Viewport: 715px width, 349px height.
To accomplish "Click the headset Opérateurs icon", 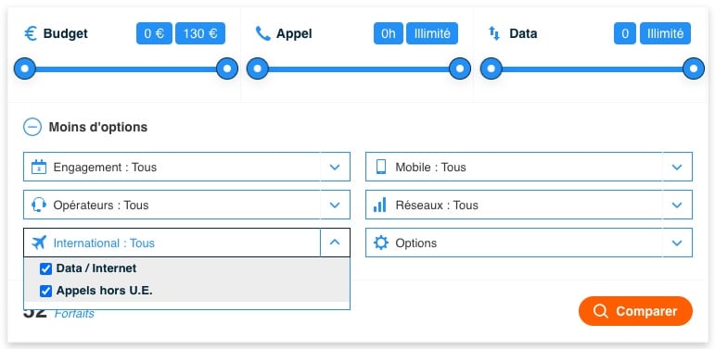I will tap(39, 205).
